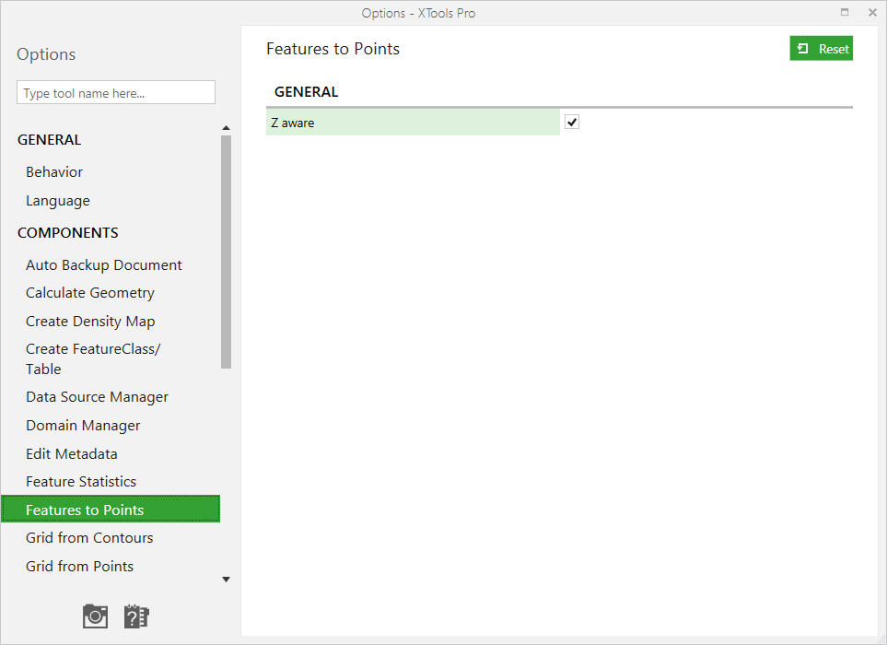The height and width of the screenshot is (645, 887).
Task: Open Create Density Map options
Action: [90, 322]
